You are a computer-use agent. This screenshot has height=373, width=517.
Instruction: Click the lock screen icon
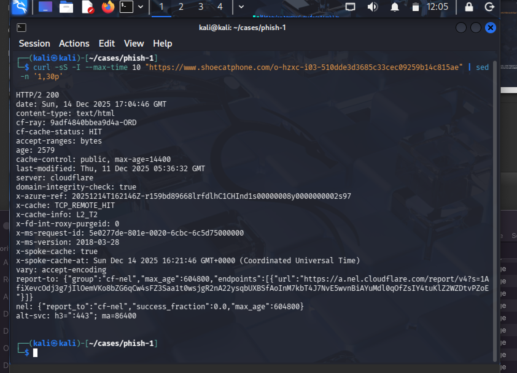pyautogui.click(x=469, y=7)
